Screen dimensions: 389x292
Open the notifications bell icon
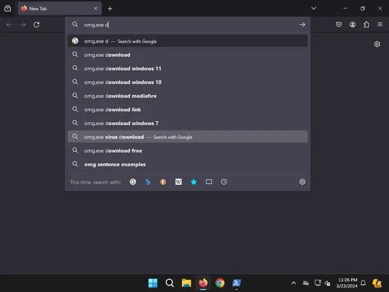click(363, 283)
